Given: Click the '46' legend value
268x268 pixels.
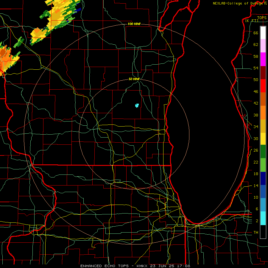Looking at the screenshot, I should pos(256,92).
